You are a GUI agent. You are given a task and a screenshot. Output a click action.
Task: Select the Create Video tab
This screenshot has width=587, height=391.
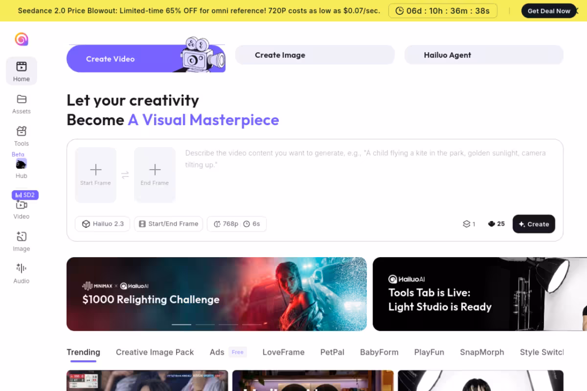coord(146,59)
